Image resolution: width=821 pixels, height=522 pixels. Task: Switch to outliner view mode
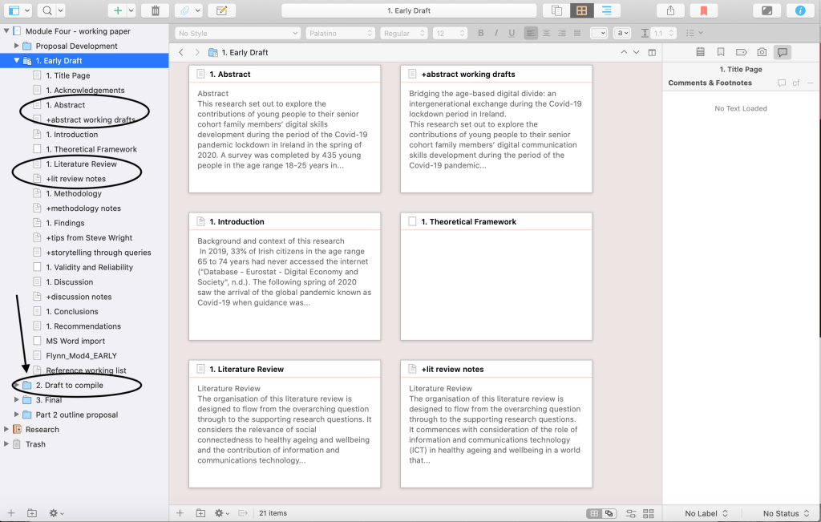pos(607,10)
